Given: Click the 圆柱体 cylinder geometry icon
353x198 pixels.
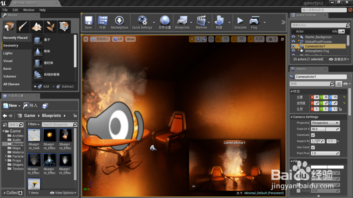Looking at the screenshot, I should coord(38,63).
